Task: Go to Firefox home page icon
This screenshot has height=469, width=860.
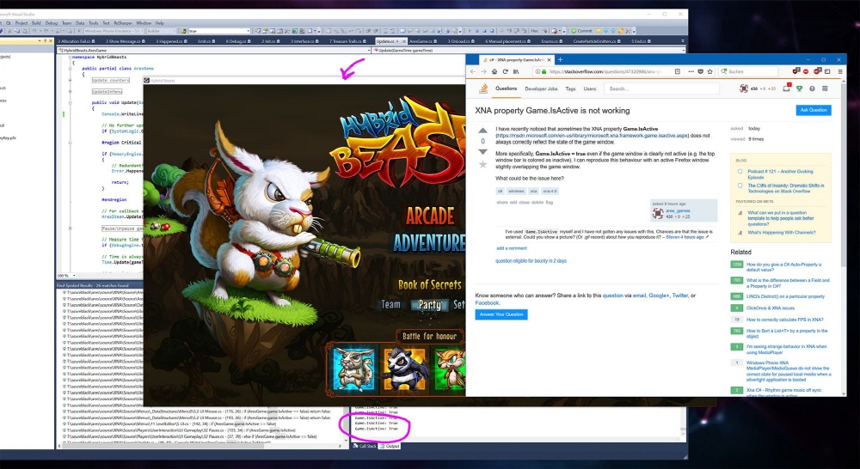Action: [494, 72]
